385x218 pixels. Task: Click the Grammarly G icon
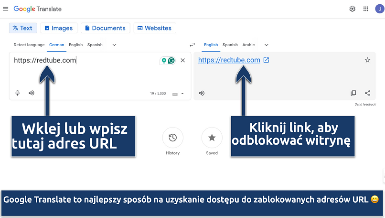tap(171, 60)
